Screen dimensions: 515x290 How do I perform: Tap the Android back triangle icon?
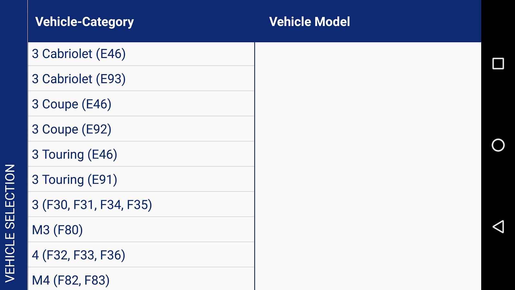[498, 227]
